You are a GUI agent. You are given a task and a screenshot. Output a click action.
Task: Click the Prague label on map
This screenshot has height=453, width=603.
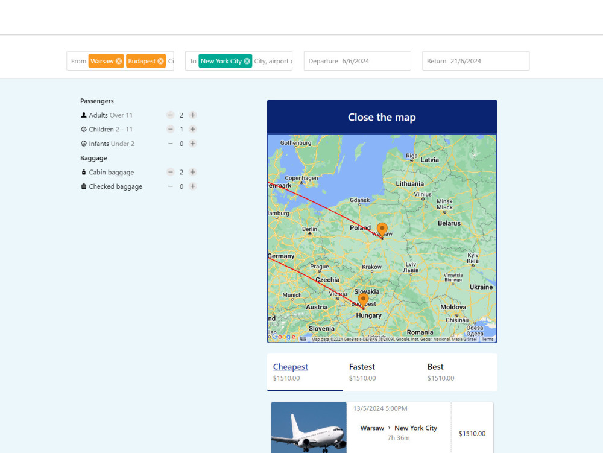319,266
